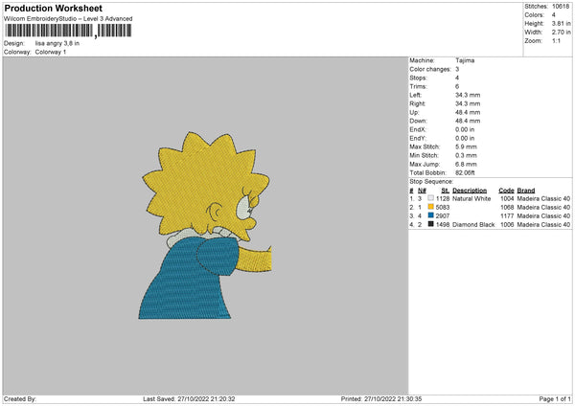Image resolution: width=575 pixels, height=406 pixels.
Task: Click the blue thread color swatch
Action: (430, 215)
